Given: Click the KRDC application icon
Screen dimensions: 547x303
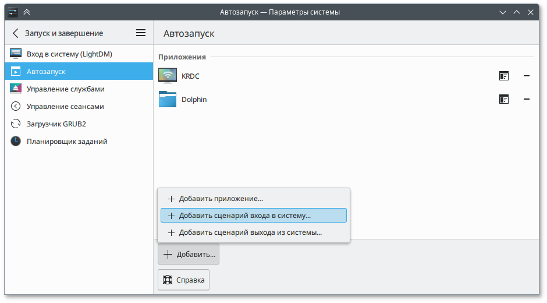Looking at the screenshot, I should (168, 76).
